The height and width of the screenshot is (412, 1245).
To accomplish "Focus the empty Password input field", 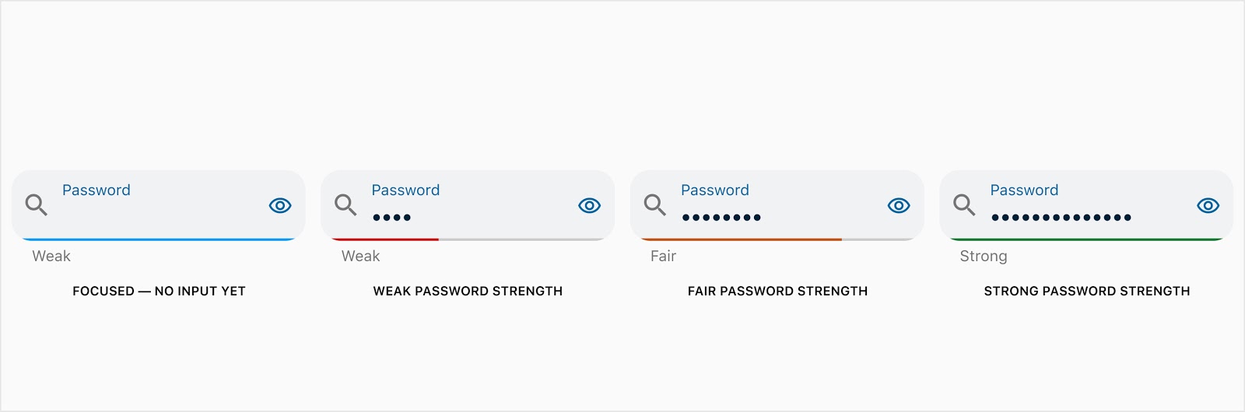I will (159, 205).
